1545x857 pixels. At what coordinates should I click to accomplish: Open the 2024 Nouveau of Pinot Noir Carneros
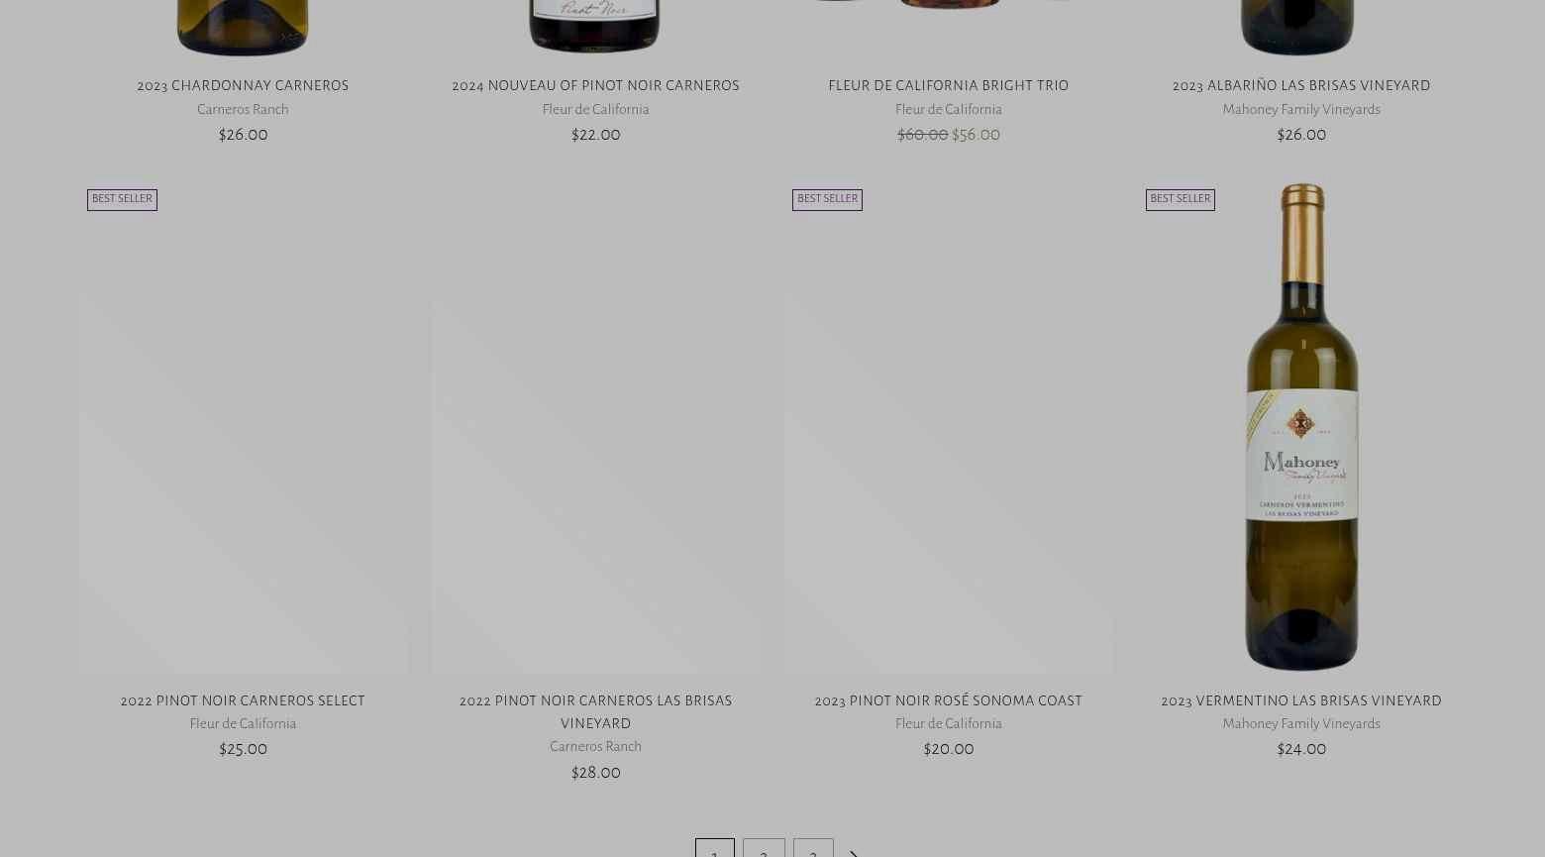595,86
